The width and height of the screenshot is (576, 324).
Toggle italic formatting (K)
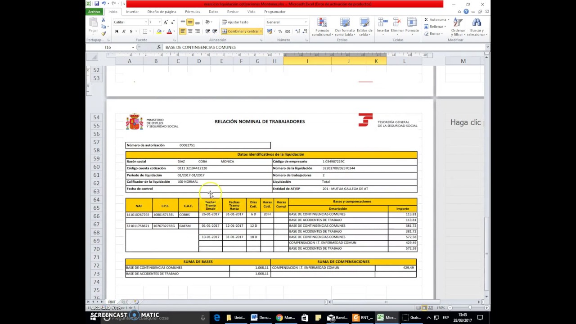pyautogui.click(x=124, y=31)
